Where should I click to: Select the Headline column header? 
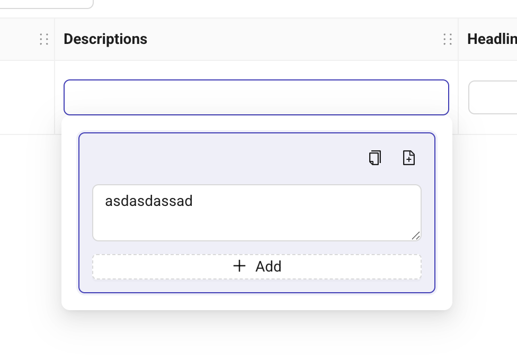pos(492,39)
